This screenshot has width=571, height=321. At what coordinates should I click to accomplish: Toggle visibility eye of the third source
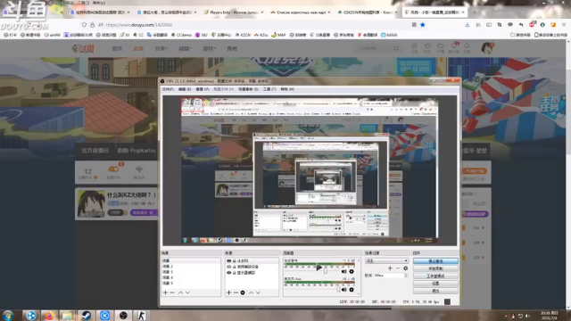pos(228,273)
